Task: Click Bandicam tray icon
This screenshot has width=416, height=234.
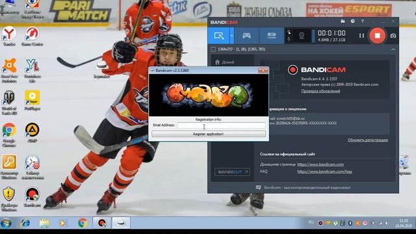Action: pyautogui.click(x=320, y=223)
